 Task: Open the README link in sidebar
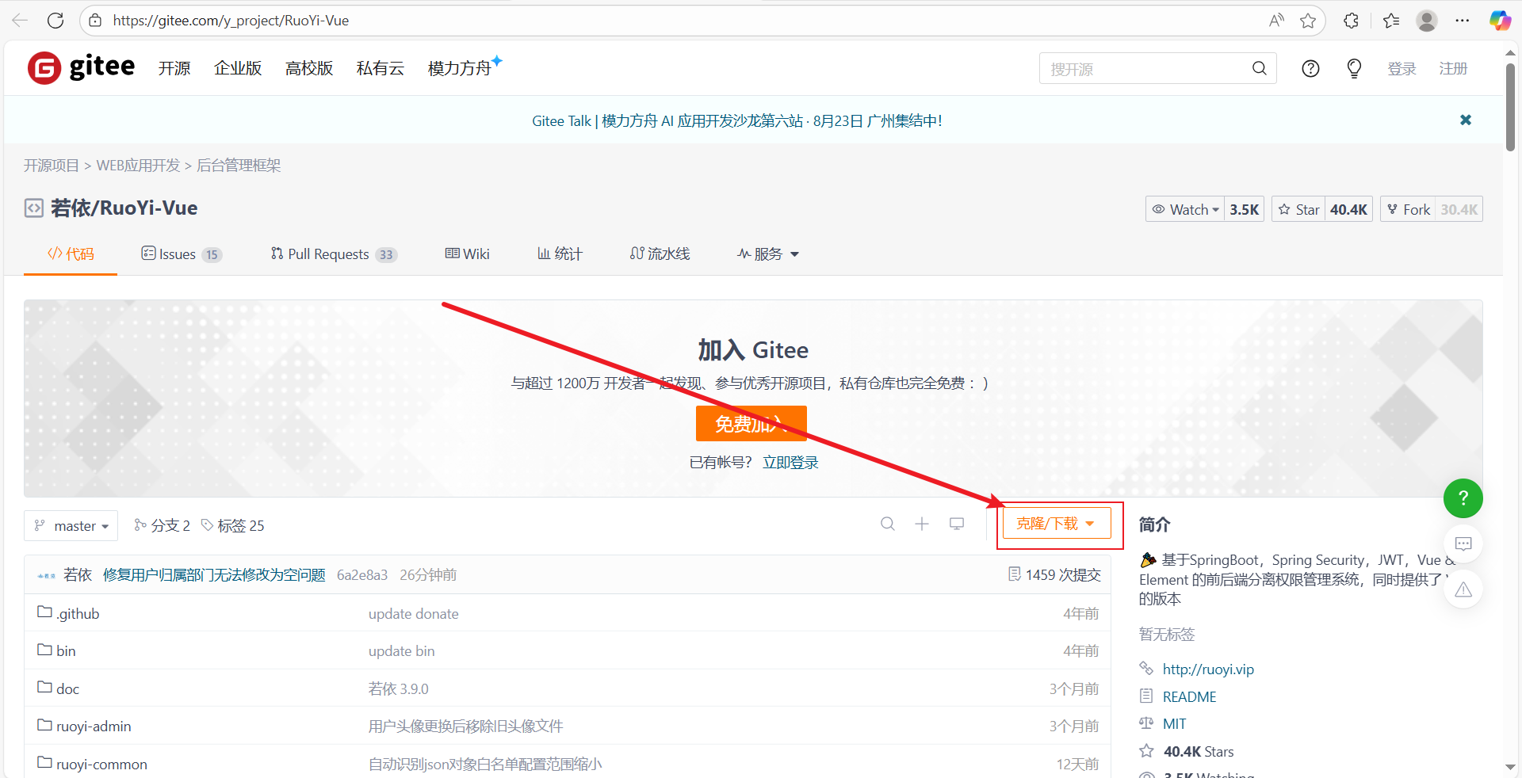(x=1189, y=696)
